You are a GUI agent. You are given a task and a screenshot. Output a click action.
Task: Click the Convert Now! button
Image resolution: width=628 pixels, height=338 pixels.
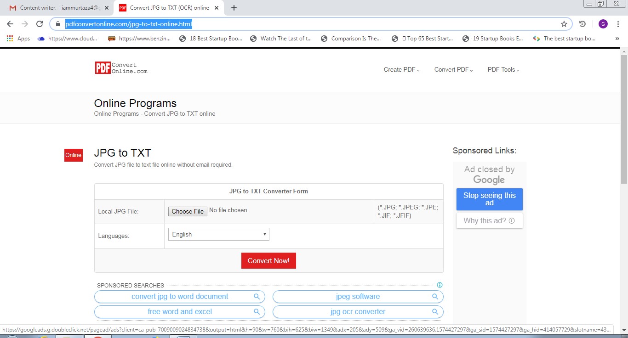[268, 261]
